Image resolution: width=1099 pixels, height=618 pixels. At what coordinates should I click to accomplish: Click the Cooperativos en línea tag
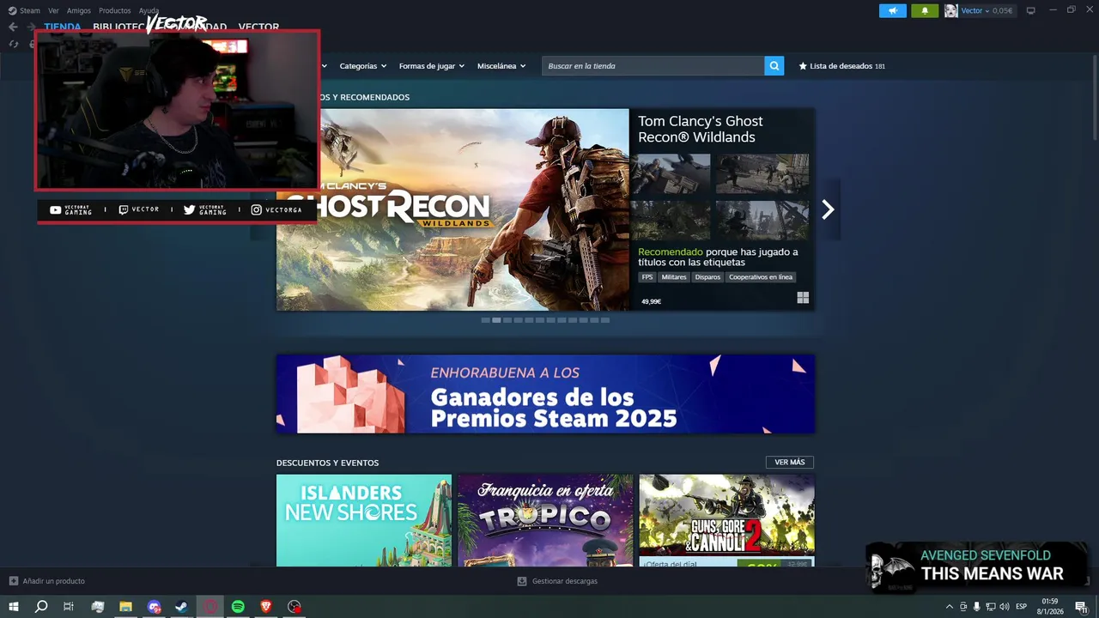coord(761,277)
